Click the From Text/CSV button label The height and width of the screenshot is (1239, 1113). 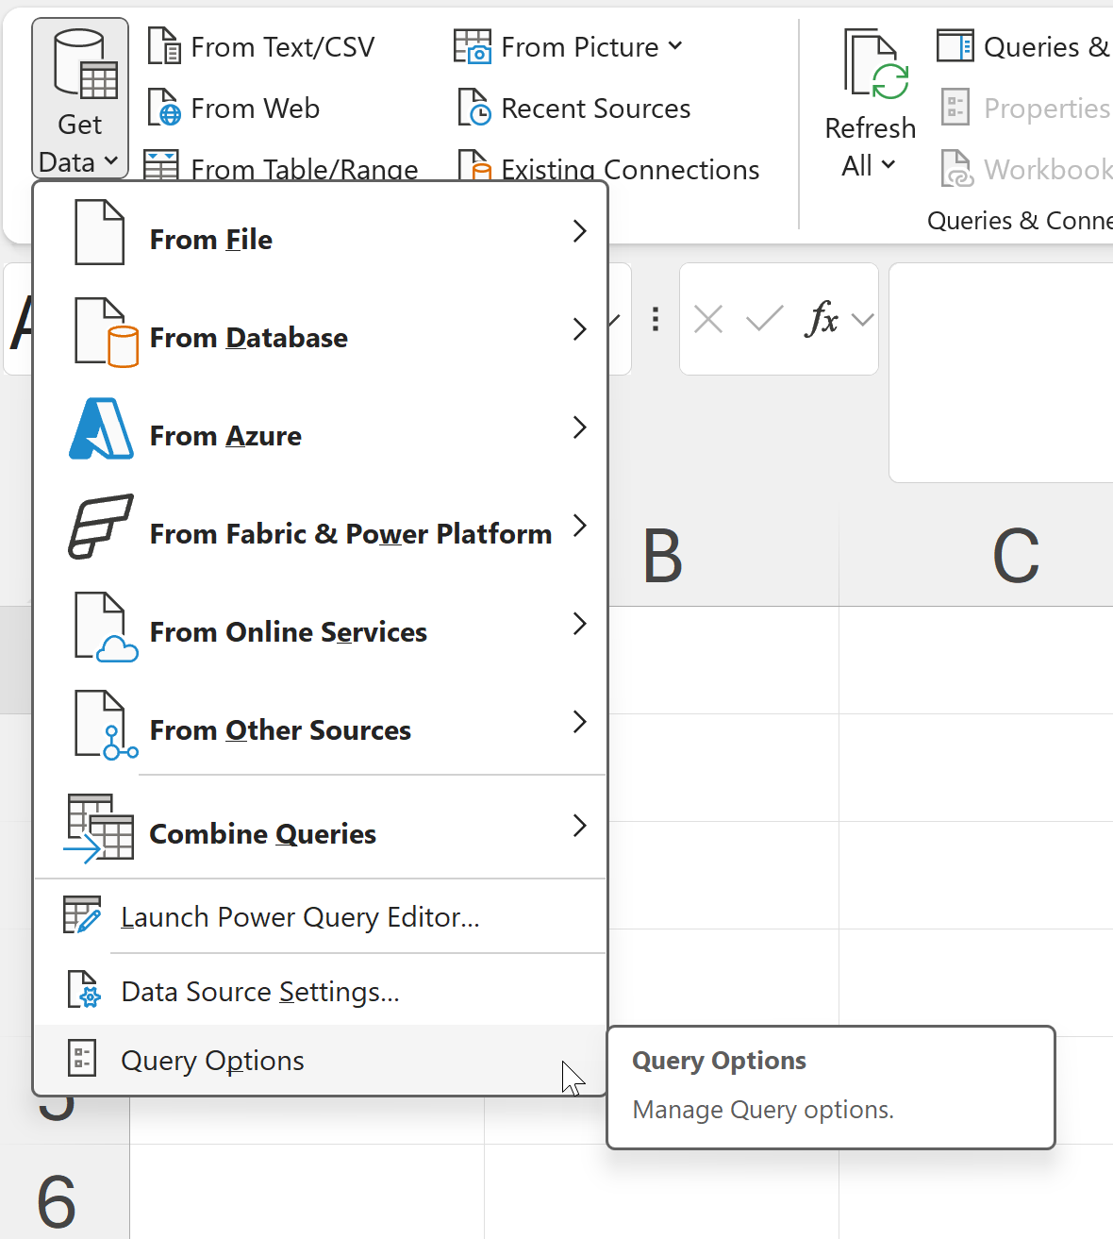[283, 47]
